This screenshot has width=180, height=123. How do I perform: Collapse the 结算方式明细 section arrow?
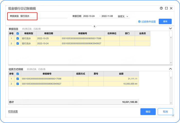click(170, 69)
